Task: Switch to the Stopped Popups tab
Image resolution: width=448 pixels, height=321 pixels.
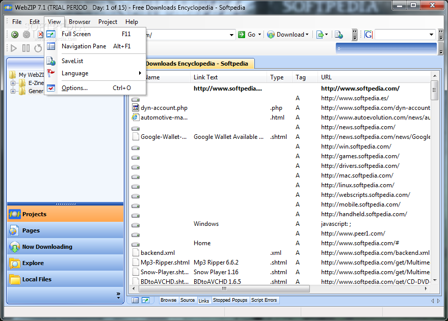Action: (x=230, y=300)
